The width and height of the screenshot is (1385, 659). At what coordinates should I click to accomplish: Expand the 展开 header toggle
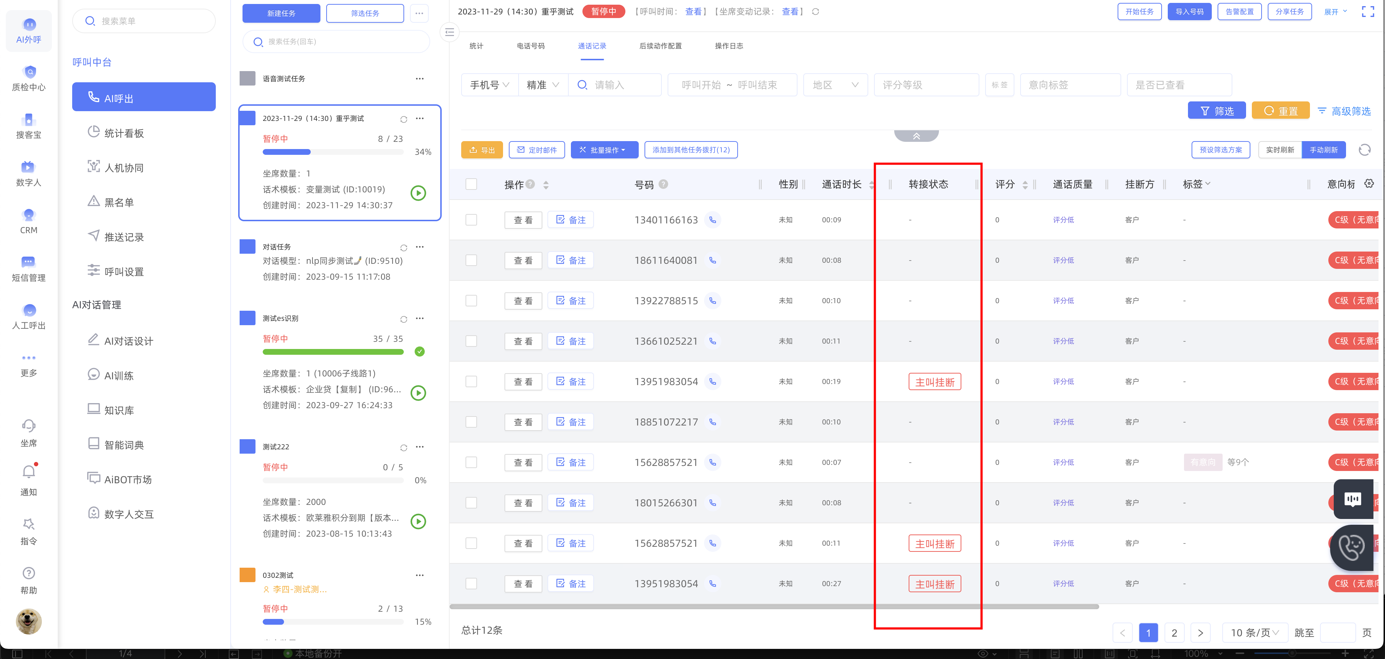(1336, 12)
